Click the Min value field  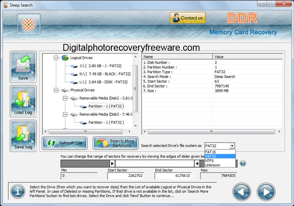click(79, 176)
